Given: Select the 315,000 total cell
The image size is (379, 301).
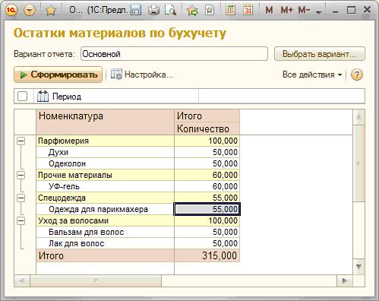Looking at the screenshot, I should coord(207,255).
